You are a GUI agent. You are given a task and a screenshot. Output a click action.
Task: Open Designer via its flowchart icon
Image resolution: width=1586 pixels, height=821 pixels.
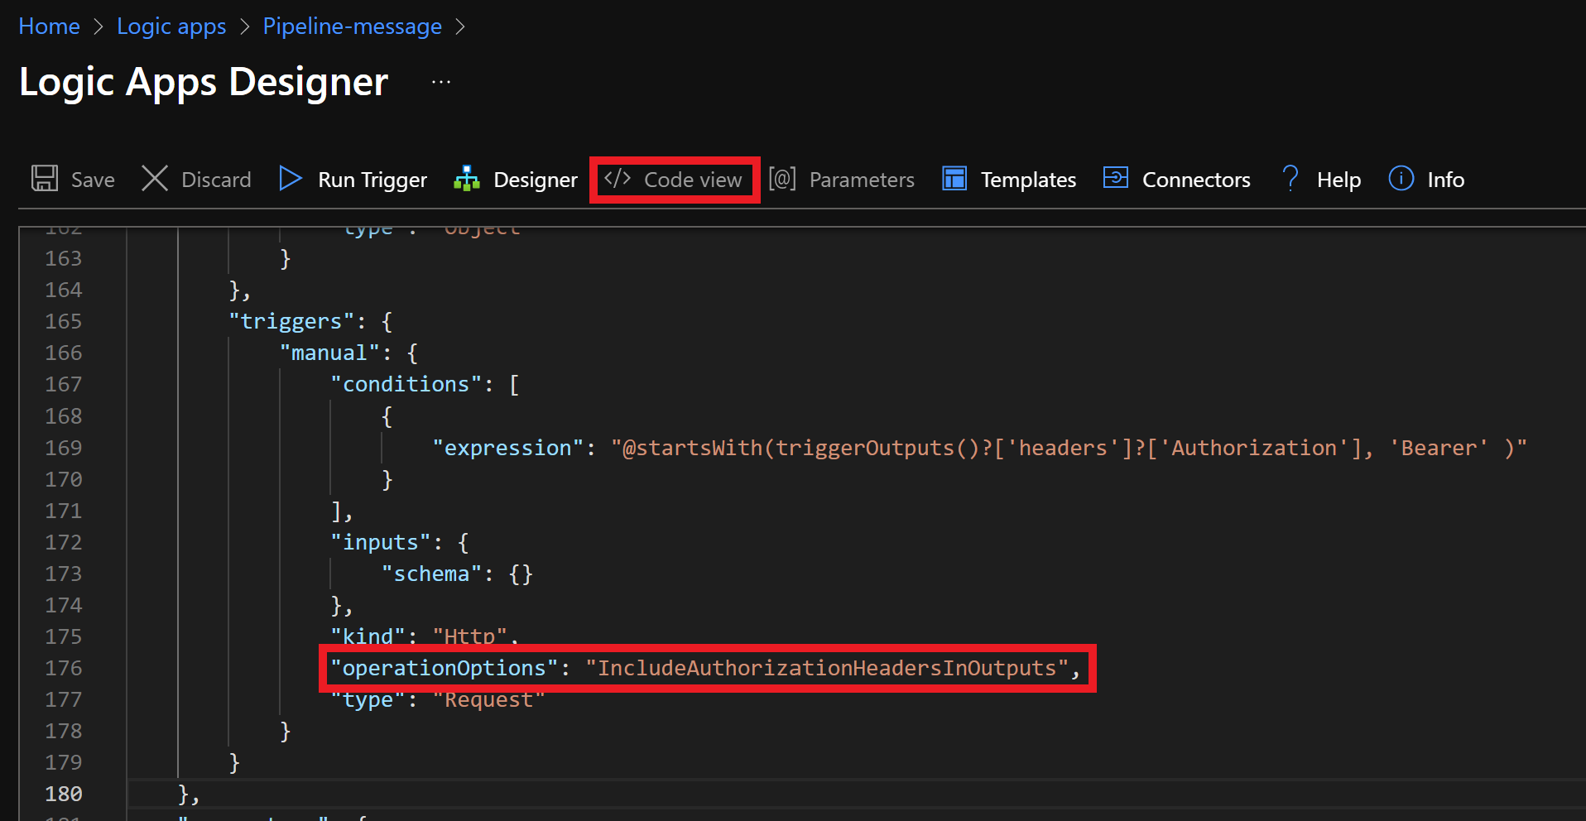coord(467,179)
